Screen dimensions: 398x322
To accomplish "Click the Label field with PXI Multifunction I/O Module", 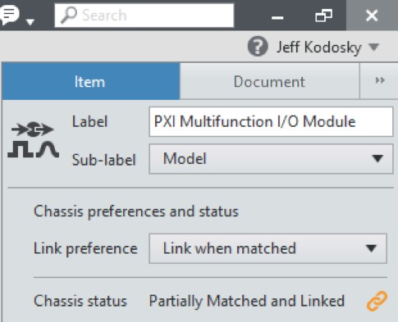I will tap(271, 121).
